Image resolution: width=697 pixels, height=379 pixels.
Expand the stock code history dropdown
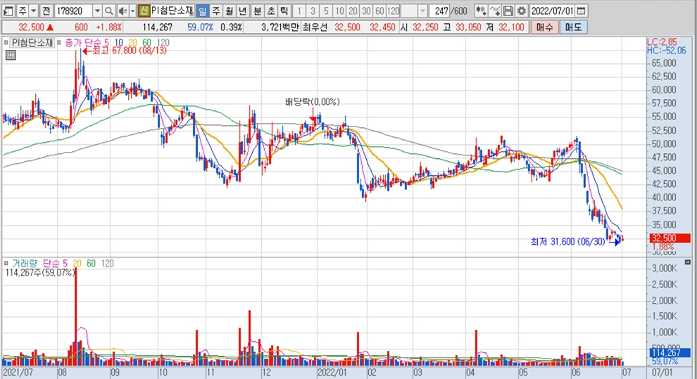click(x=97, y=11)
